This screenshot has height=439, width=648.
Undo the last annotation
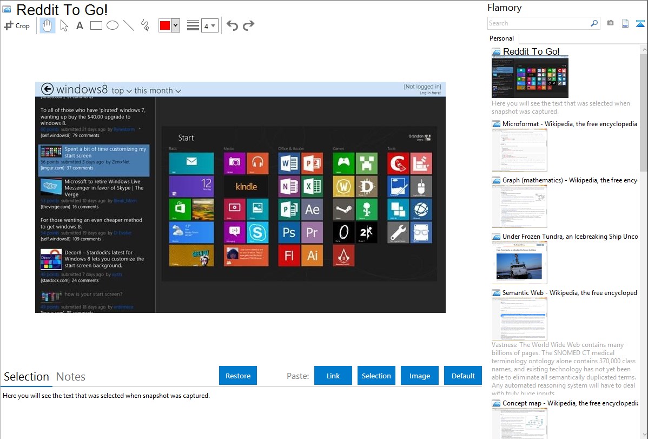pyautogui.click(x=232, y=25)
